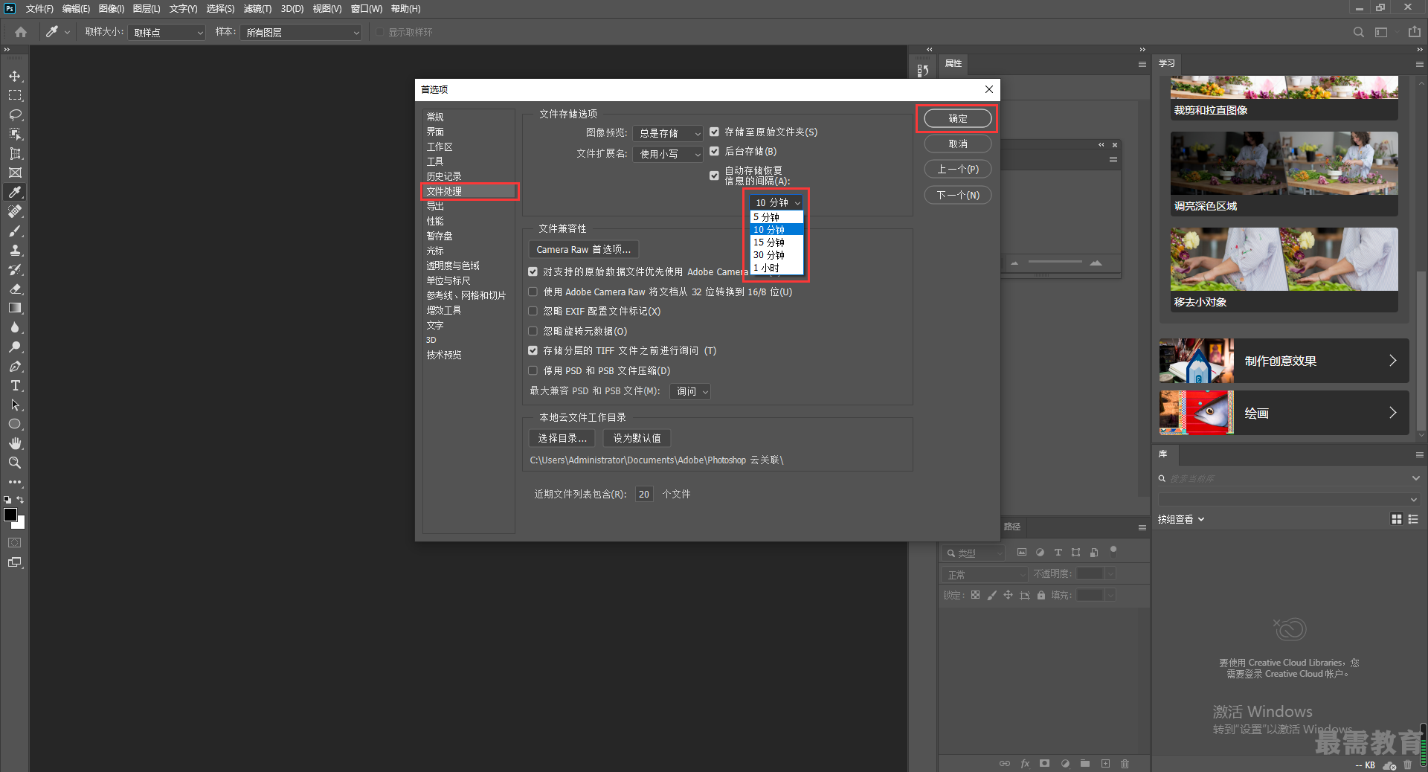Select the Hand tool
This screenshot has width=1428, height=772.
pos(15,444)
